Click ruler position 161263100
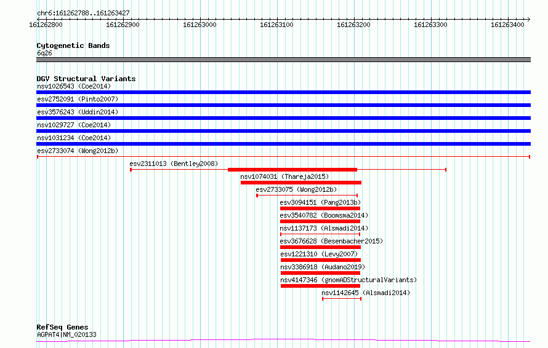 click(276, 25)
